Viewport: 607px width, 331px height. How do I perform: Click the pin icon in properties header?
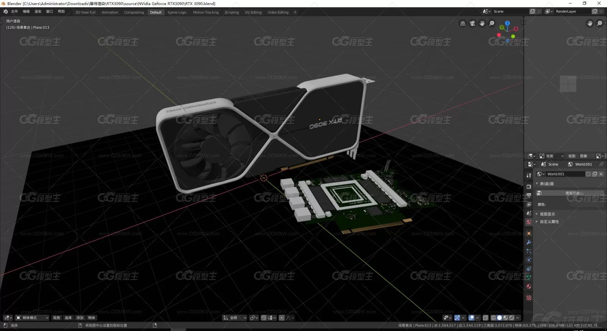point(601,164)
